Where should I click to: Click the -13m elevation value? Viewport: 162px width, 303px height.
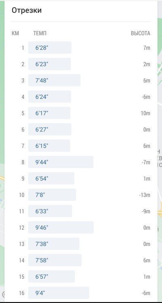click(x=145, y=195)
